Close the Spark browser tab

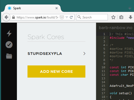57,8
